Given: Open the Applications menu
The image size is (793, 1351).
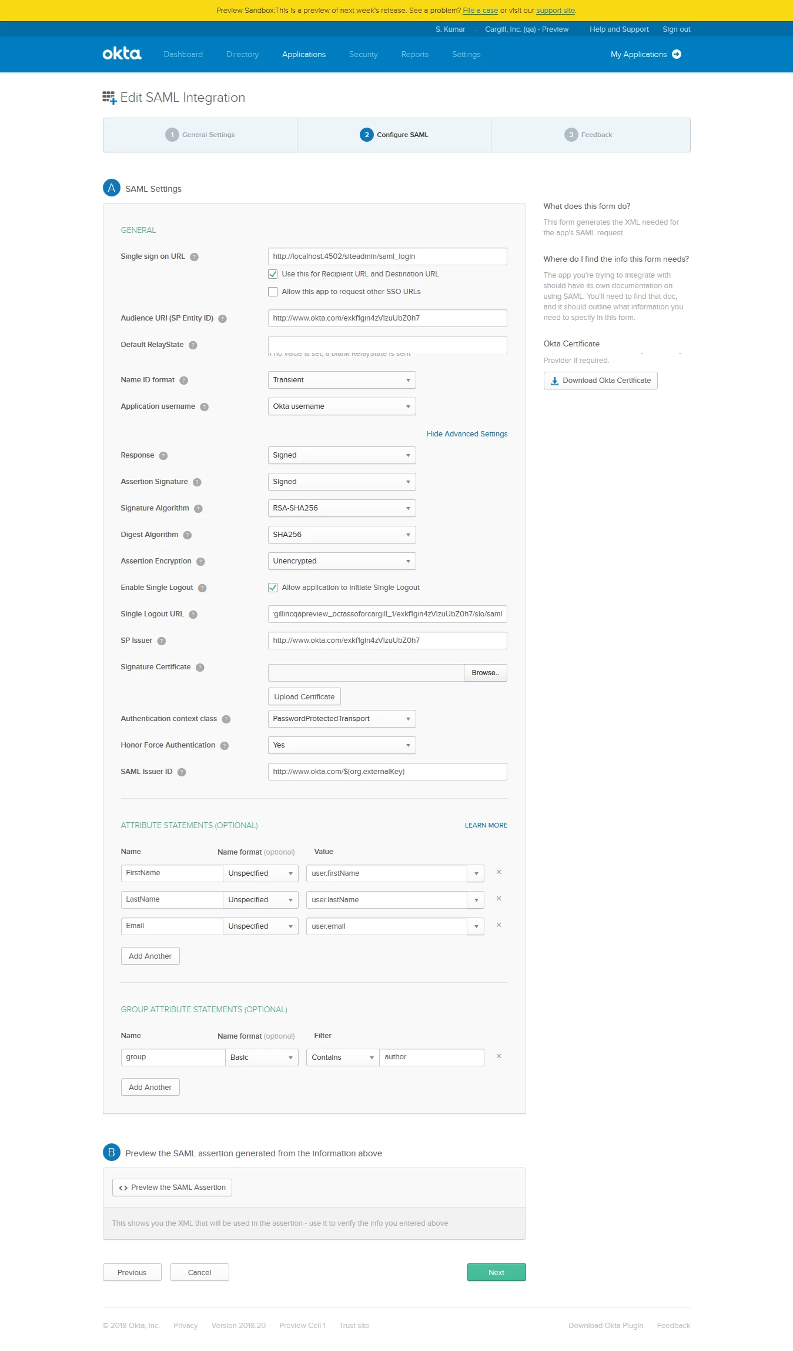Looking at the screenshot, I should point(304,55).
